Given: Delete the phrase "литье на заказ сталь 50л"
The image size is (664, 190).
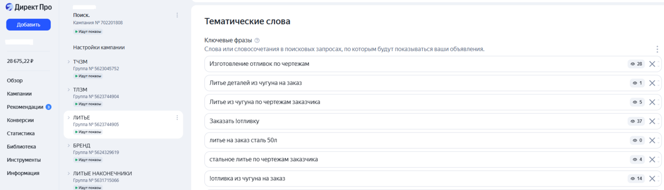Looking at the screenshot, I should 652,141.
